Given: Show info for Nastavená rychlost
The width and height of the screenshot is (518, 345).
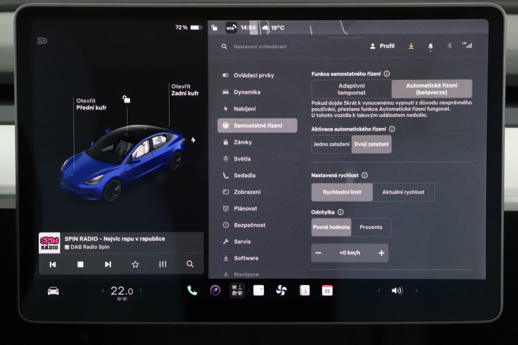Looking at the screenshot, I should (x=364, y=175).
